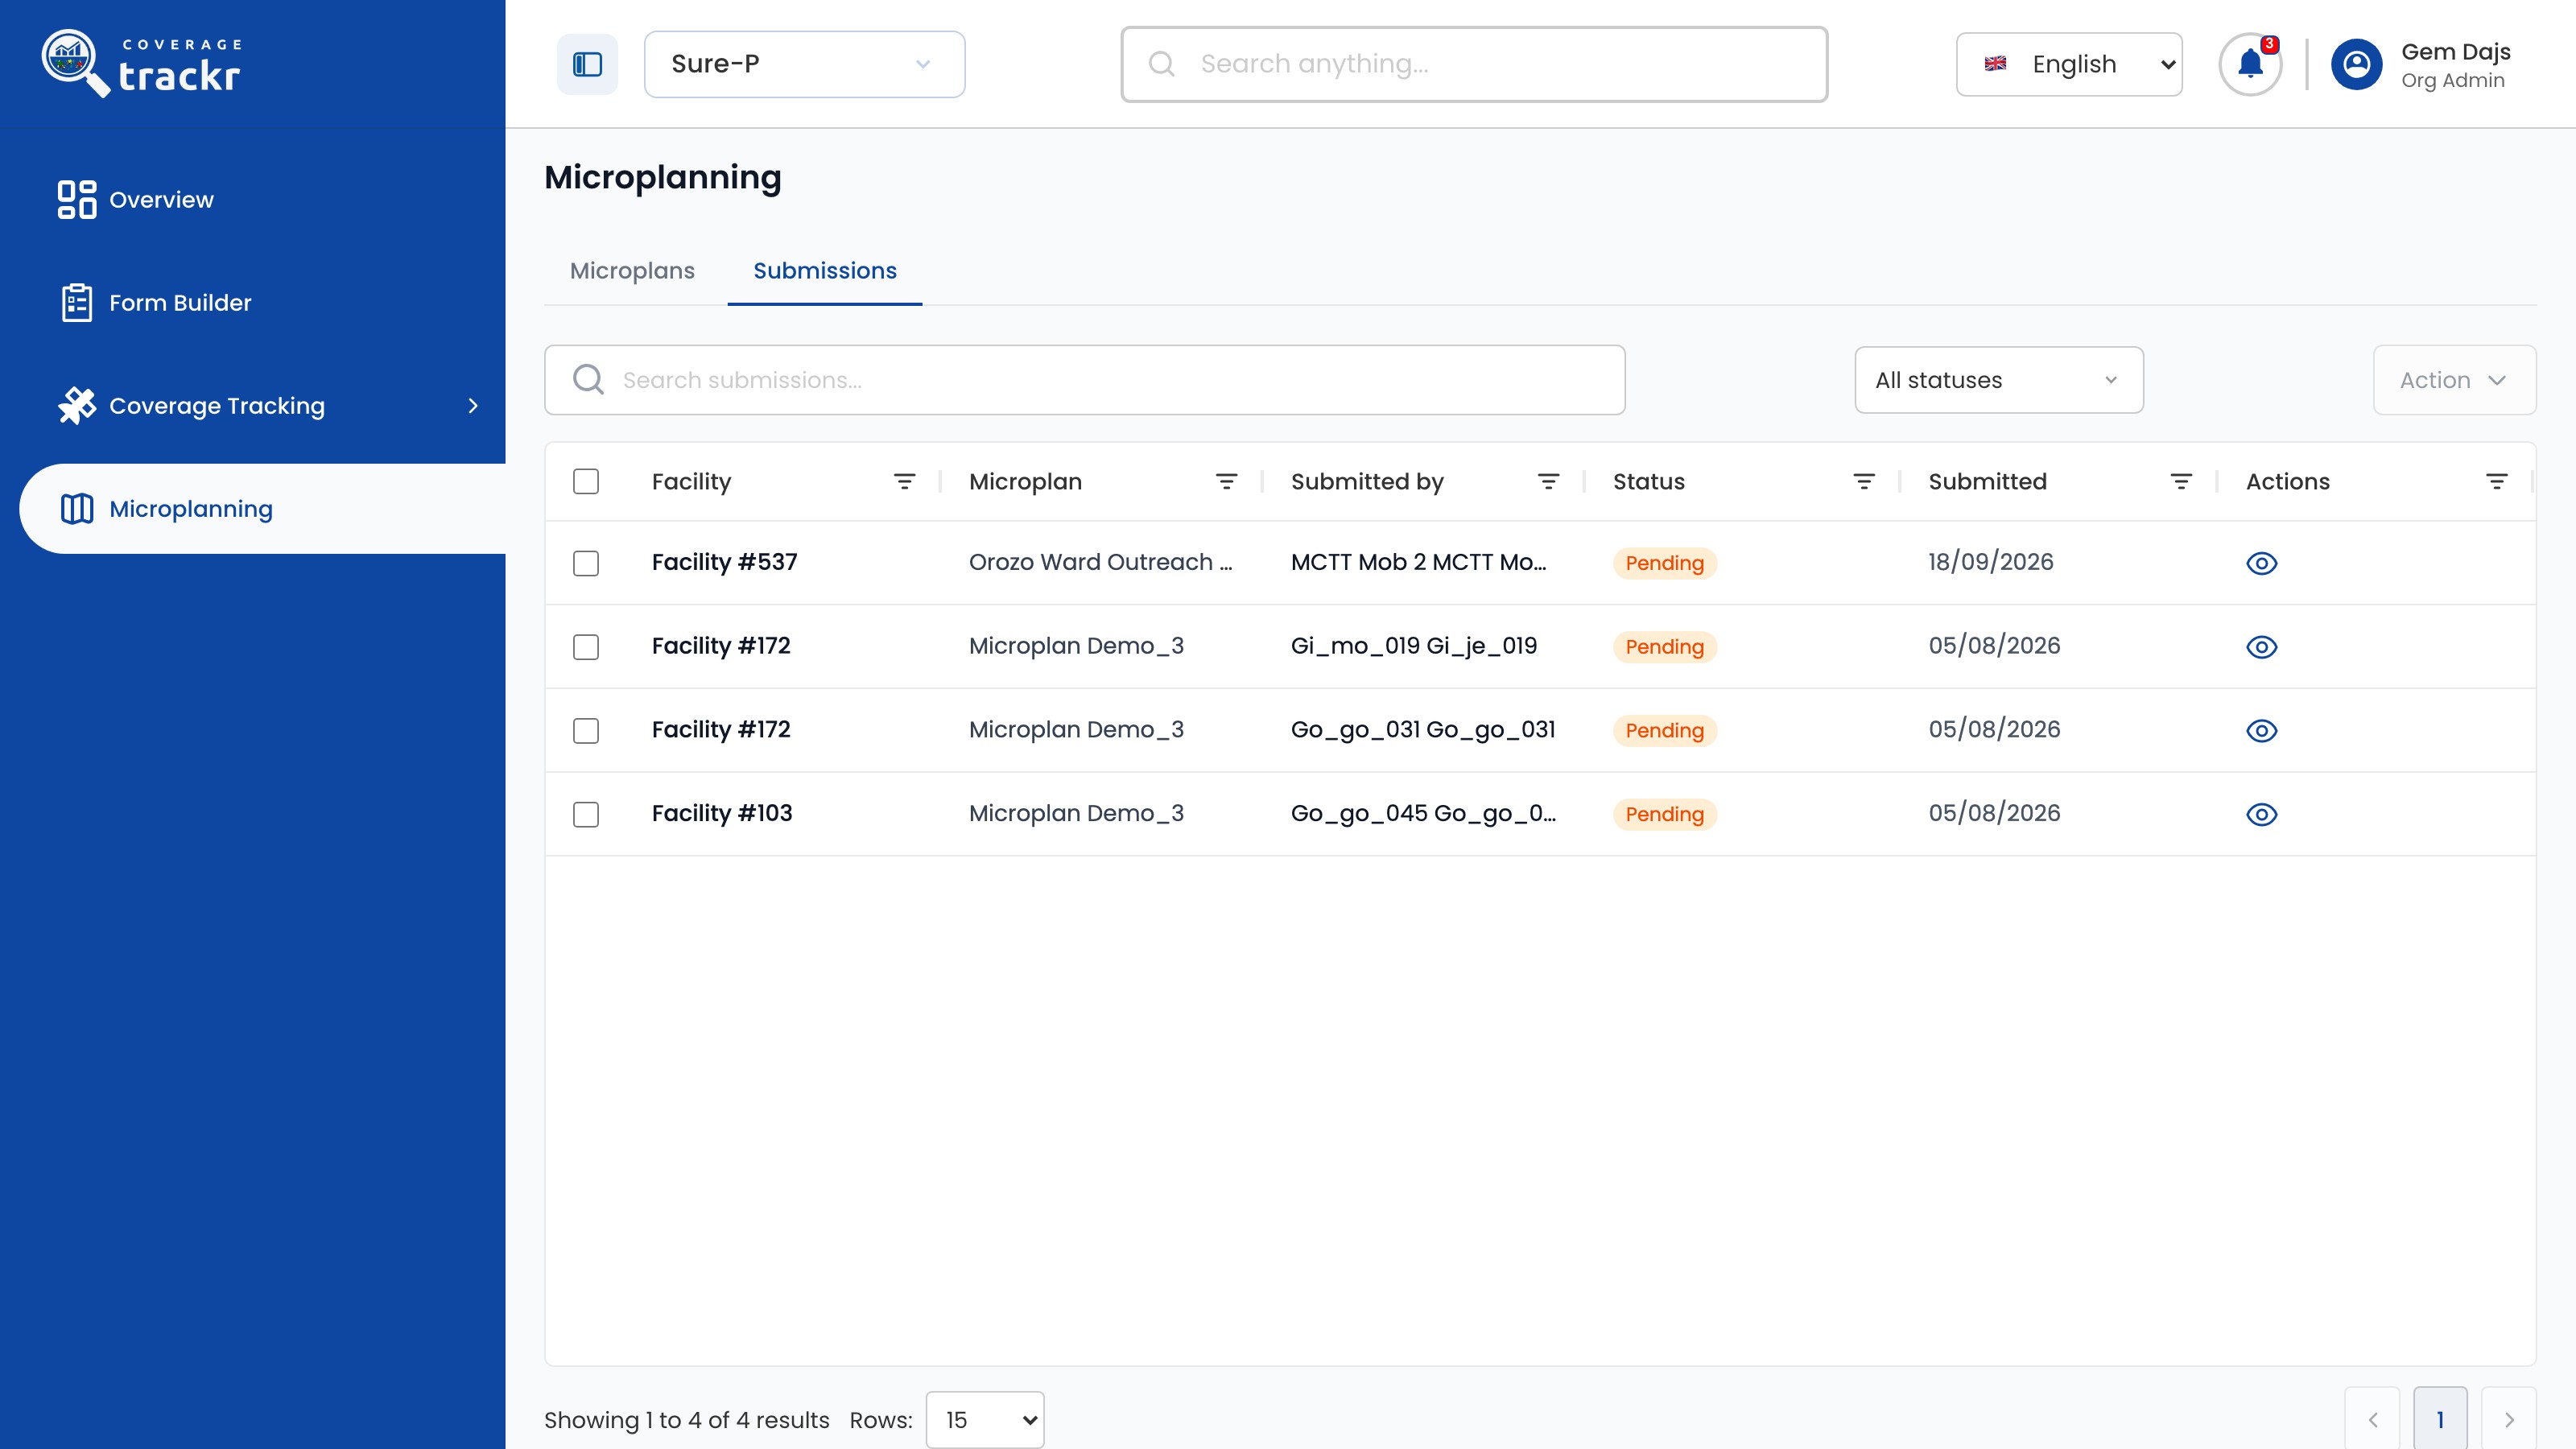Click the Facility #537 Pending badge
The height and width of the screenshot is (1449, 2576).
click(x=1664, y=563)
